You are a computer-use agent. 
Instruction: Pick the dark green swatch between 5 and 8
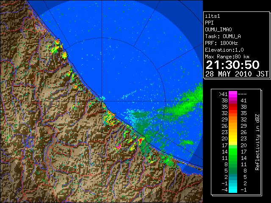(233, 170)
